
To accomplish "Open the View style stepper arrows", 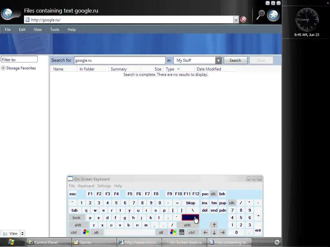I will click(x=22, y=233).
